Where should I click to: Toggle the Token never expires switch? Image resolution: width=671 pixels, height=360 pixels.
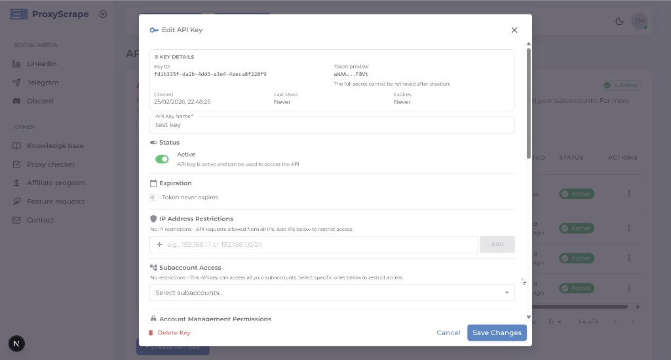[153, 197]
